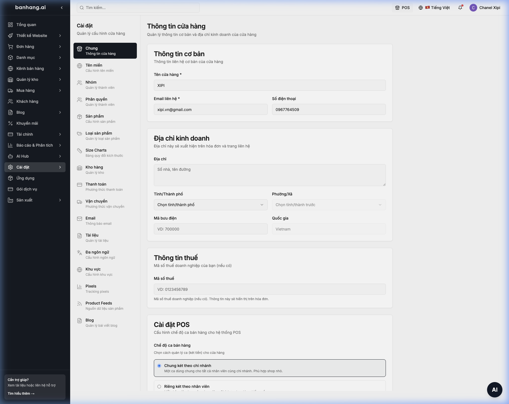Go to Thanh toán settings section
This screenshot has width=509, height=404.
105,187
